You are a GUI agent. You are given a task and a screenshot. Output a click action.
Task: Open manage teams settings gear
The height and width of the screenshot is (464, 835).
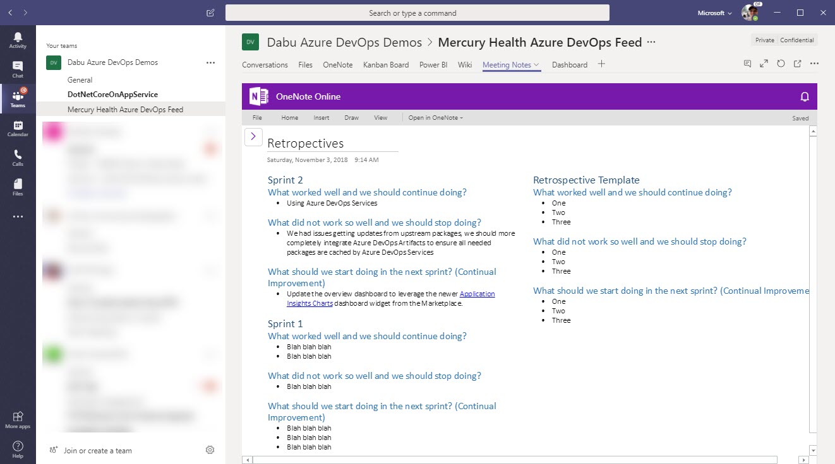[x=210, y=449]
